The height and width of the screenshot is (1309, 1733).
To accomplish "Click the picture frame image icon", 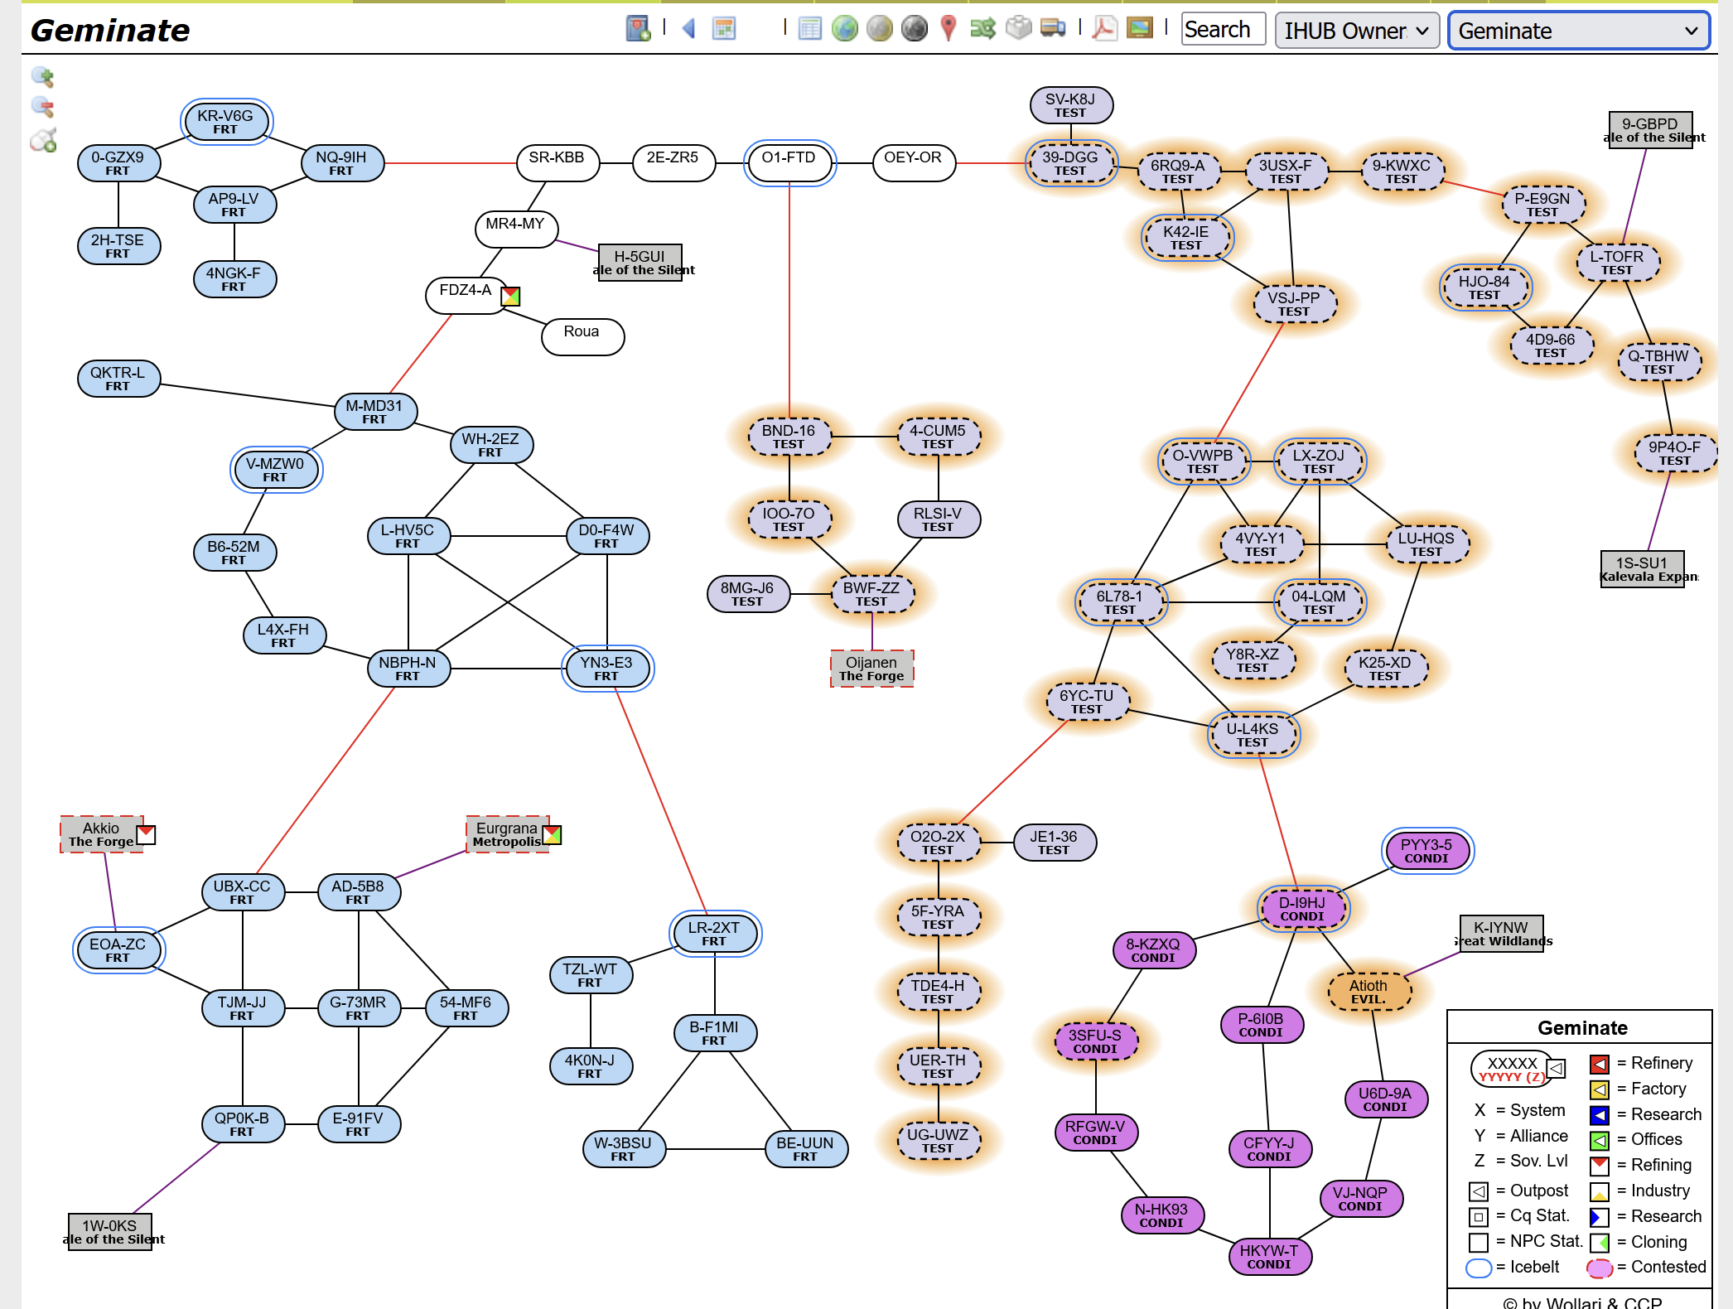I will [1140, 29].
